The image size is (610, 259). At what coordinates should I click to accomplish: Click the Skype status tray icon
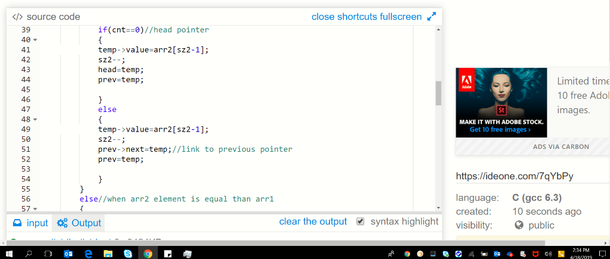(x=446, y=254)
